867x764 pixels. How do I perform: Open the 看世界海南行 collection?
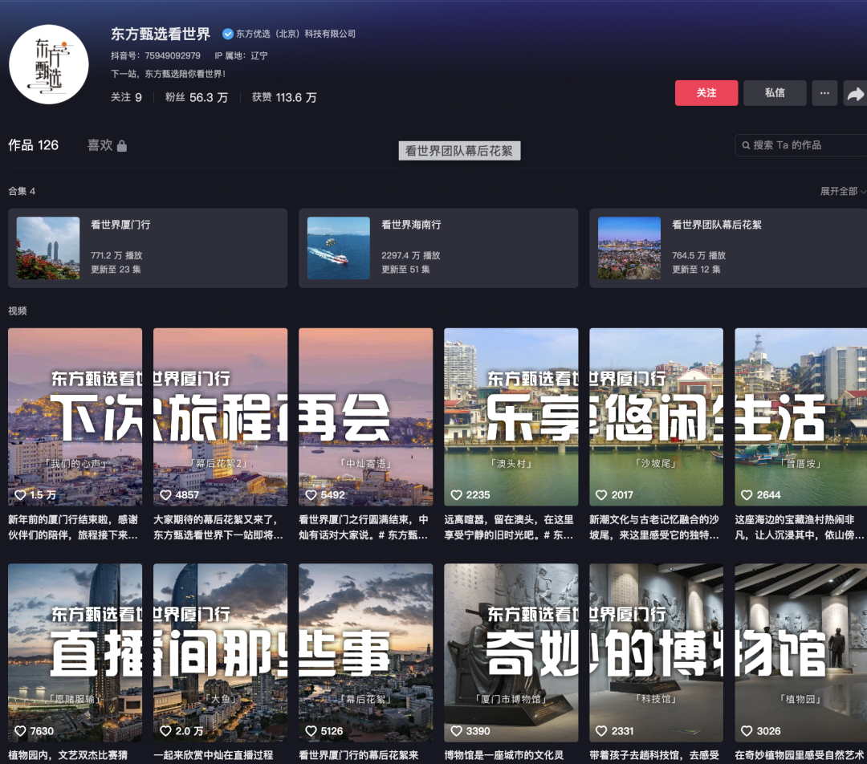pyautogui.click(x=438, y=248)
